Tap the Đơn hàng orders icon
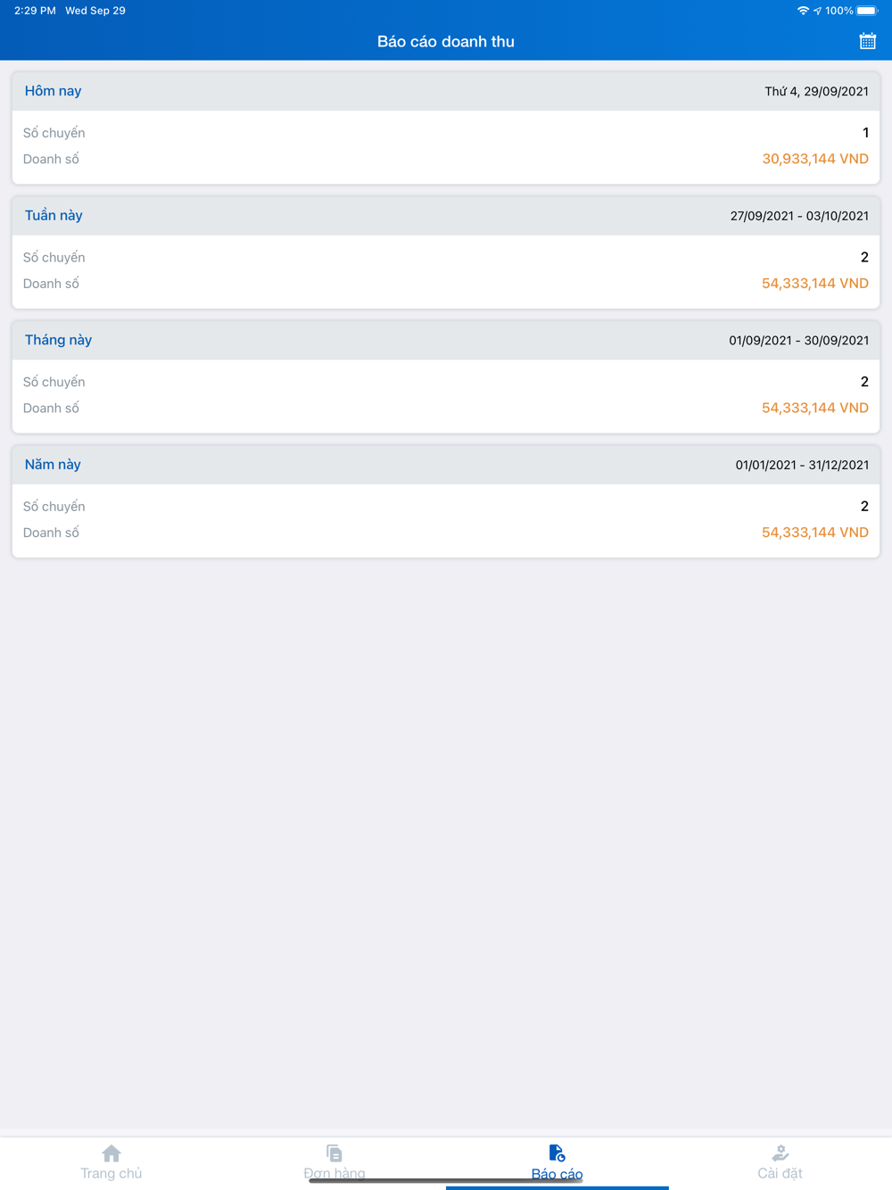892x1190 pixels. click(x=334, y=1153)
